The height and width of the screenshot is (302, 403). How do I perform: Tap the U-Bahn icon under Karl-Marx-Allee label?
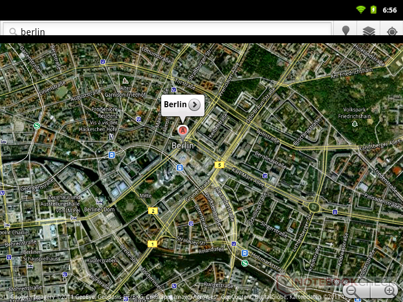265,176
